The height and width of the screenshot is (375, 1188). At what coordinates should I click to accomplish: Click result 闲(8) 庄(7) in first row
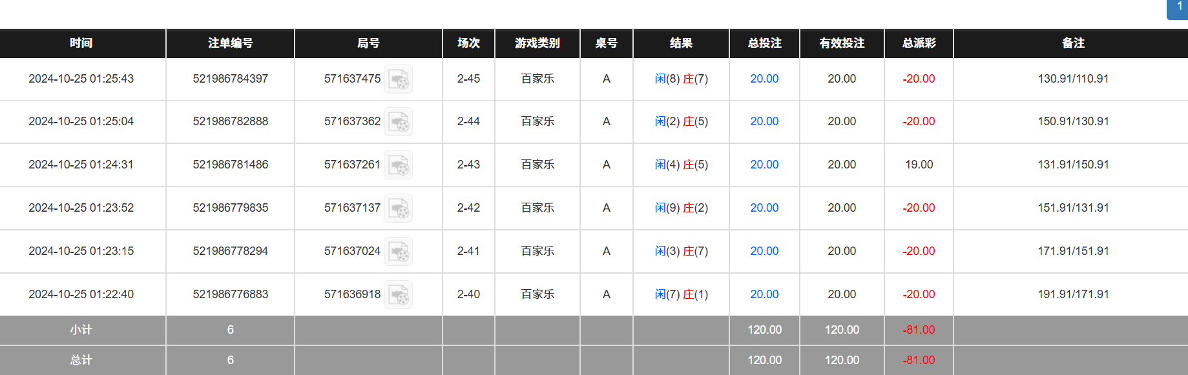pyautogui.click(x=681, y=79)
